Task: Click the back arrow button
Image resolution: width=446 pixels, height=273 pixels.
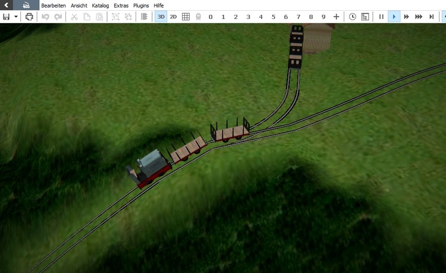Action: (x=7, y=5)
